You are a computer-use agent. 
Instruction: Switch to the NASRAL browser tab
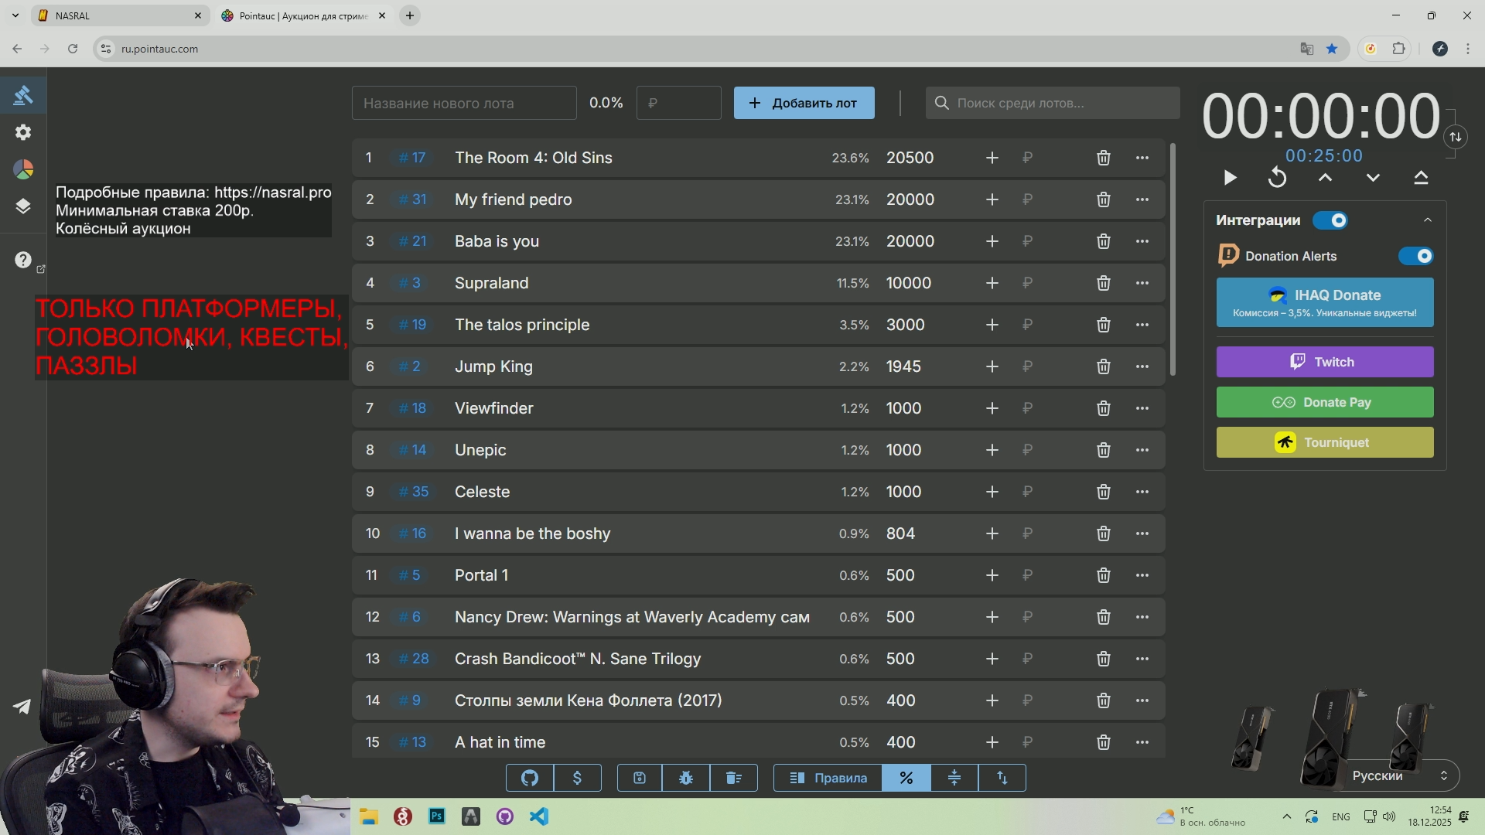click(116, 15)
